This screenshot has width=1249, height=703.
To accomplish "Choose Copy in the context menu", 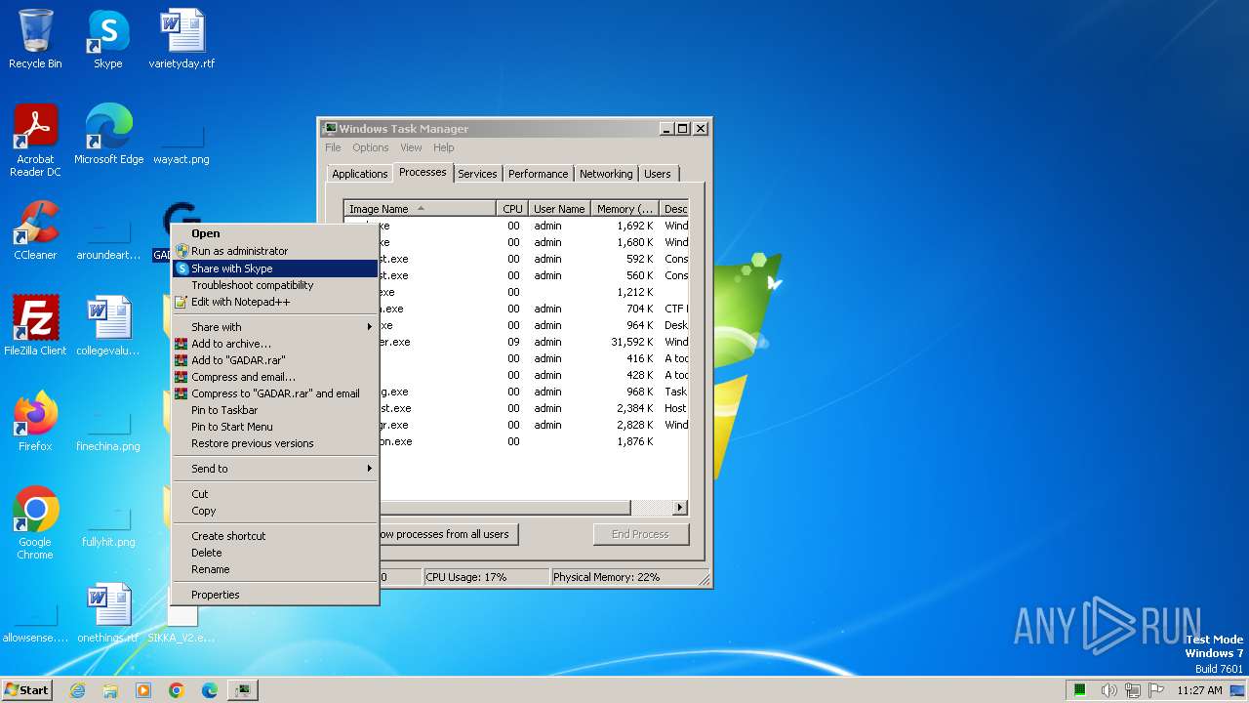I will pos(275,511).
